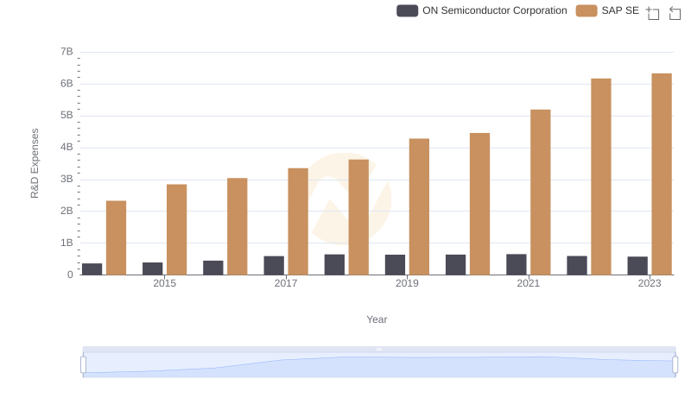The width and height of the screenshot is (691, 398).
Task: Click the 2021 x-axis label
Action: click(x=528, y=283)
